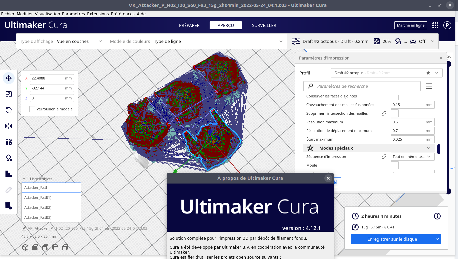Expand the print settings summary chevron

pos(433,41)
